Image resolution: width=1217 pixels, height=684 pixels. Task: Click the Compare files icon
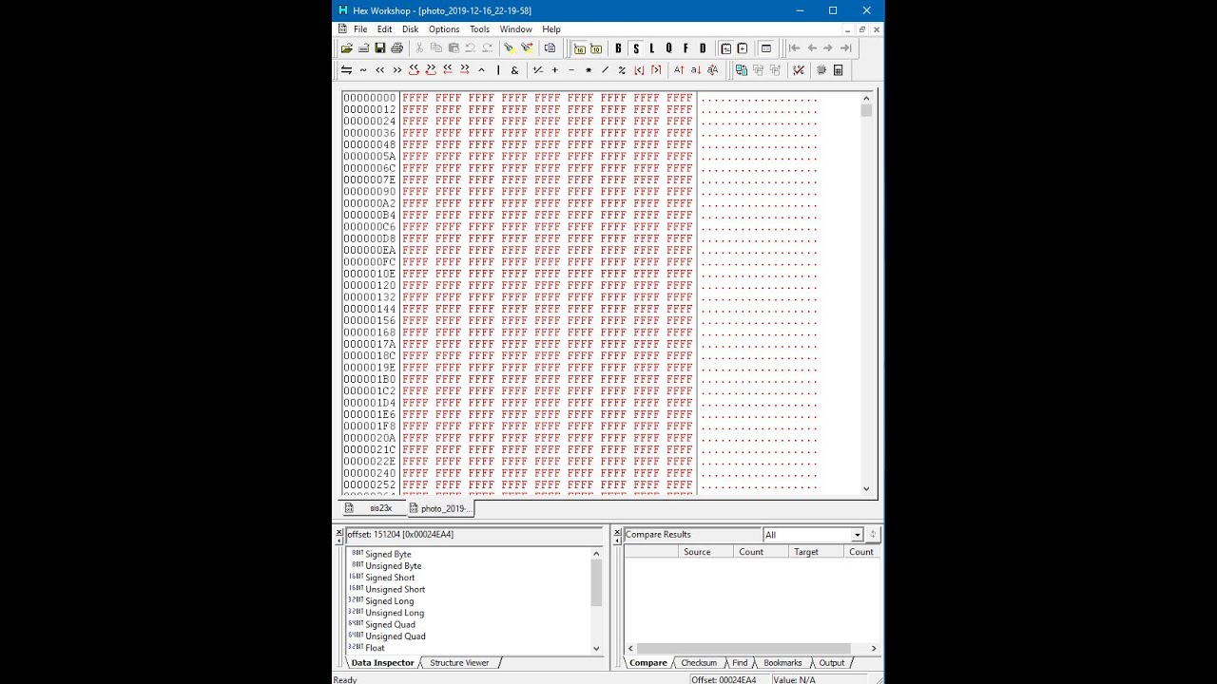(741, 70)
